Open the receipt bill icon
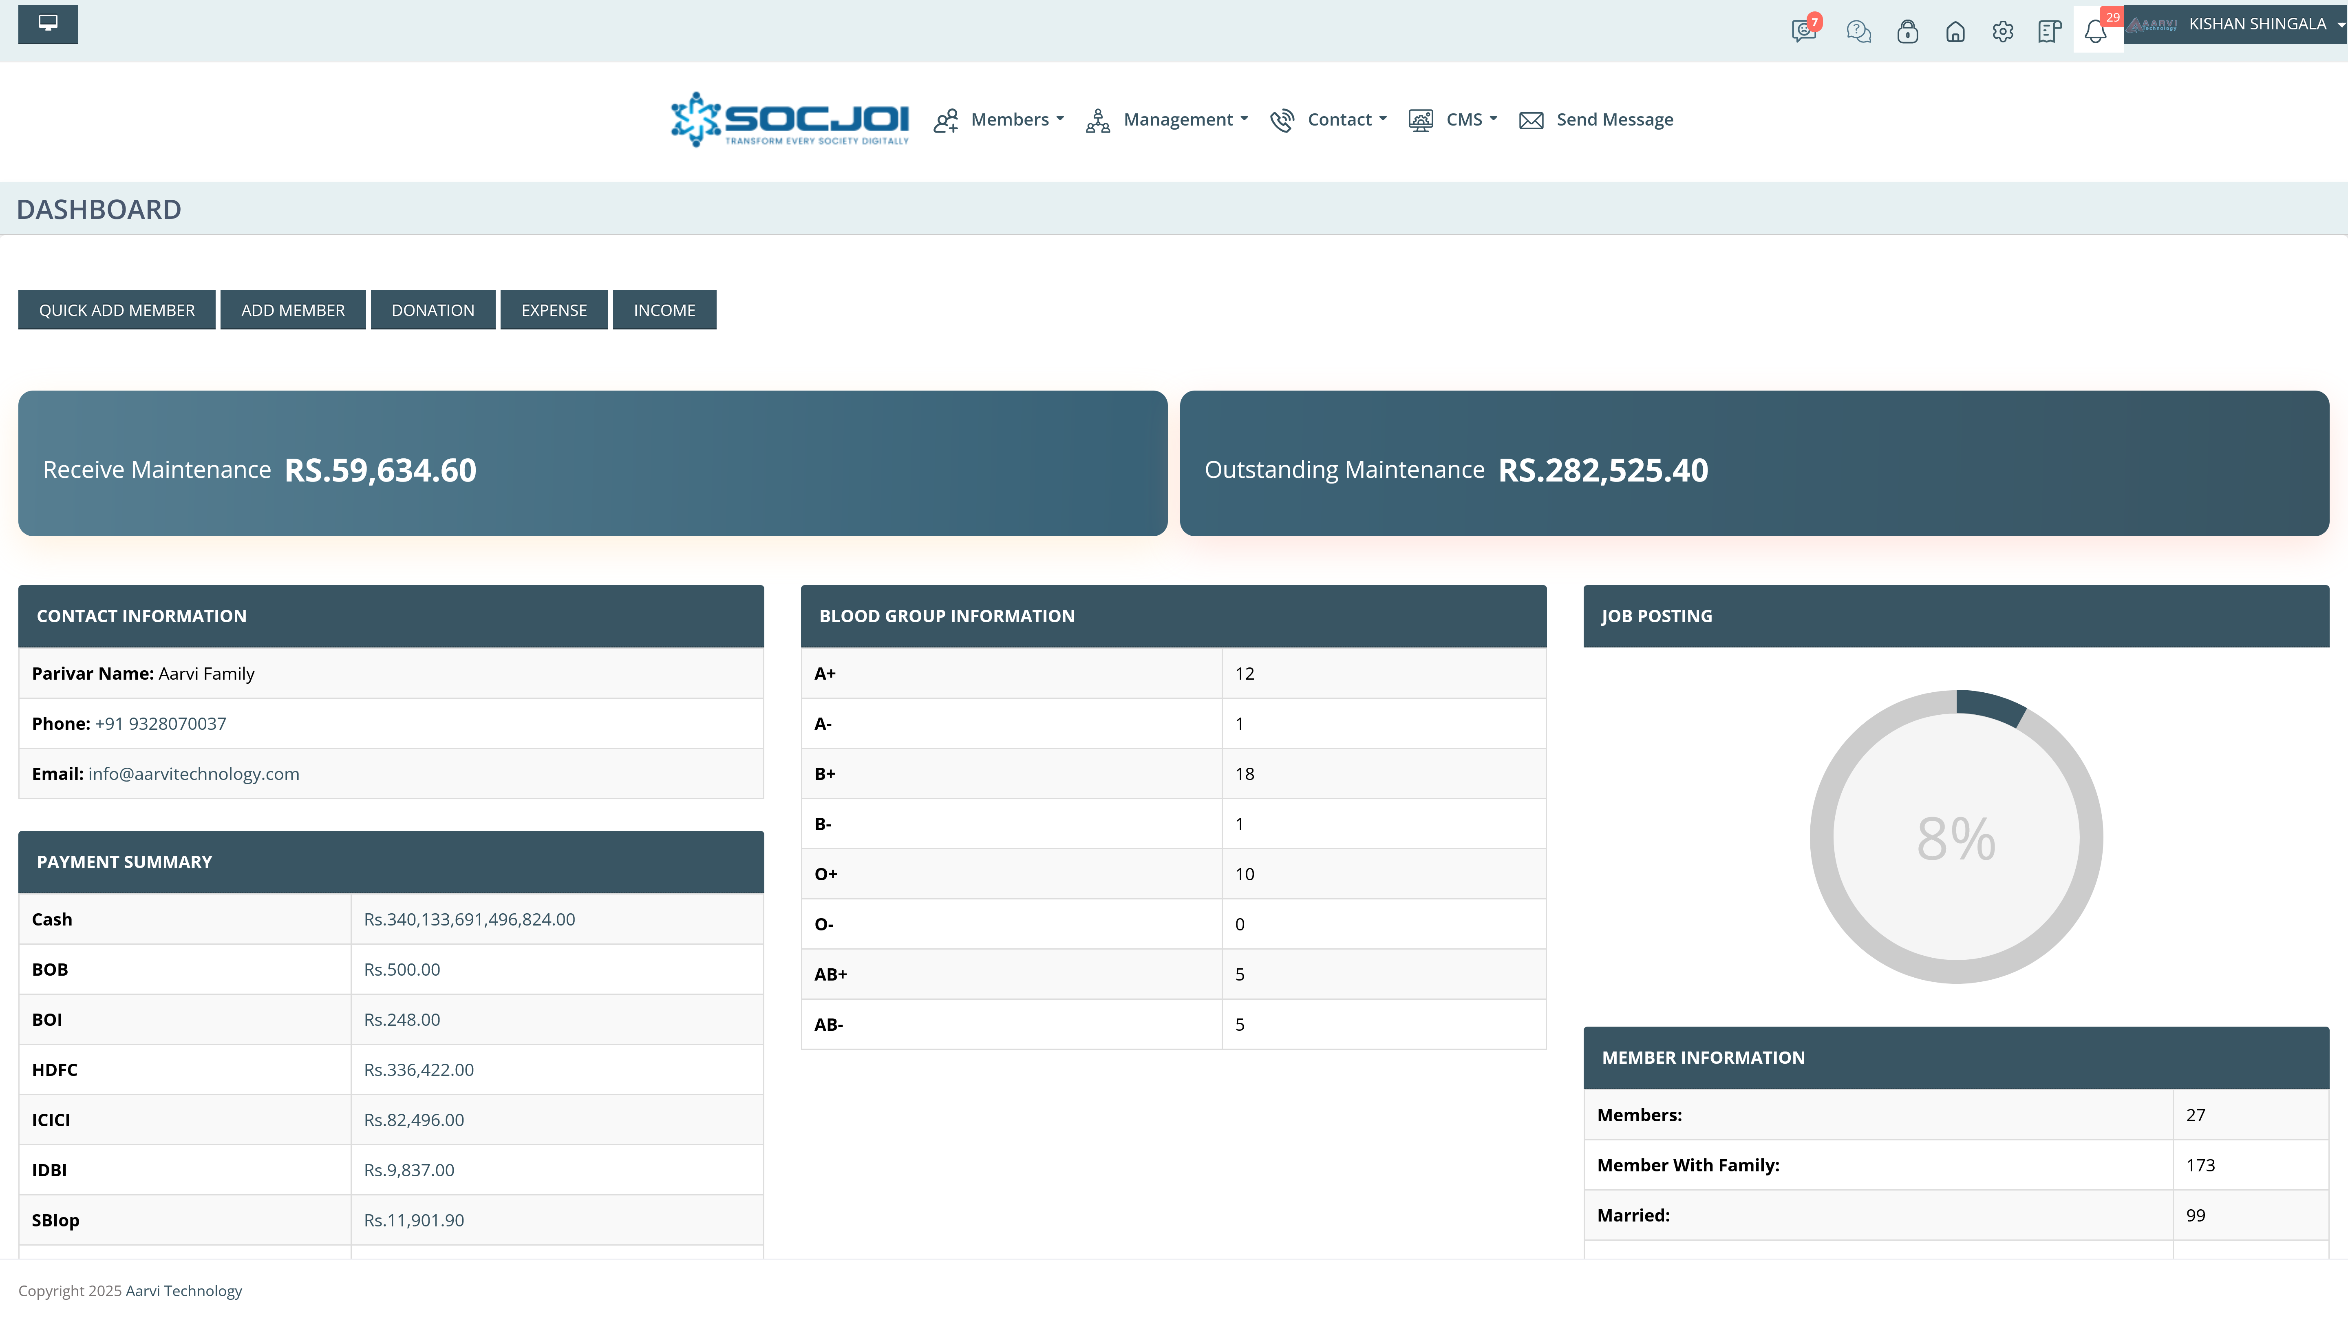Image resolution: width=2348 pixels, height=1321 pixels. tap(2050, 32)
